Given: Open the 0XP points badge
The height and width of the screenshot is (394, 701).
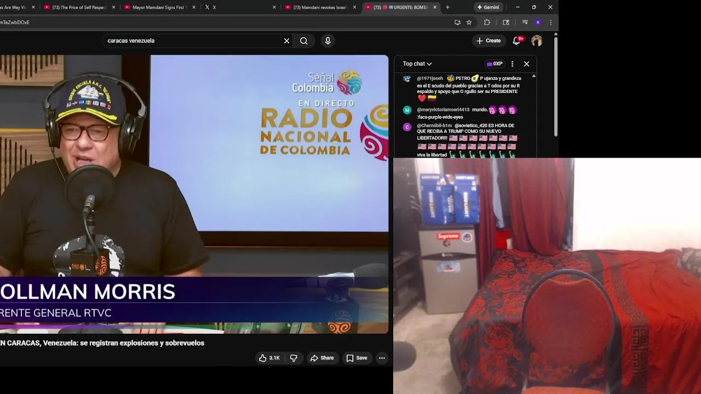Looking at the screenshot, I should click(x=495, y=63).
